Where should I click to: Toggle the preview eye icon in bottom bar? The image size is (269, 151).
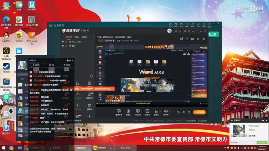[x=184, y=112]
